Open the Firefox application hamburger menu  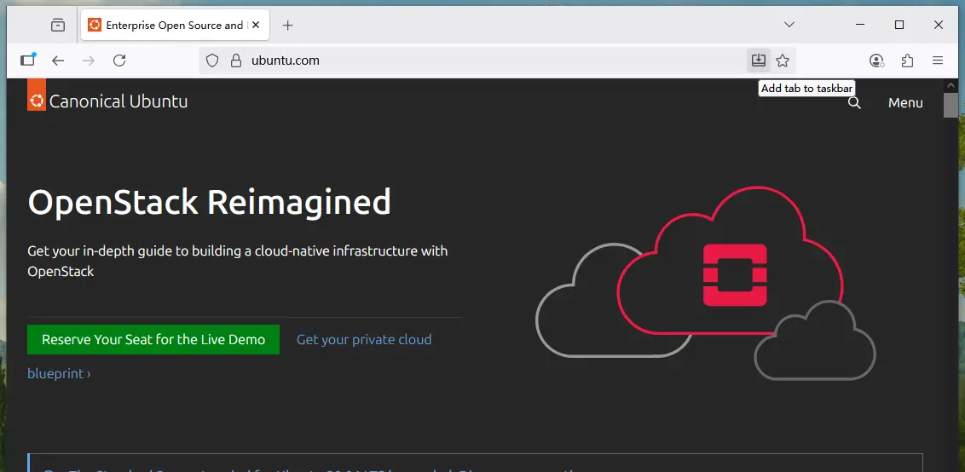tap(938, 60)
